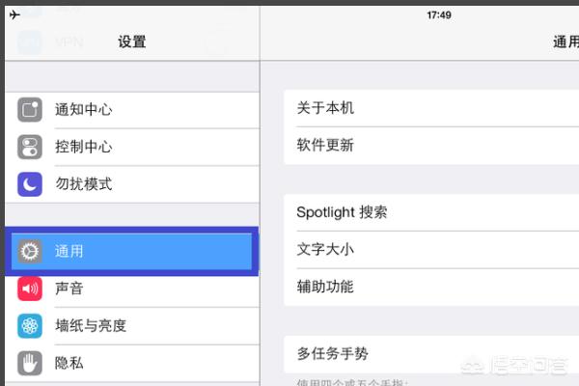Click the 设置 sidebar title

132,42
